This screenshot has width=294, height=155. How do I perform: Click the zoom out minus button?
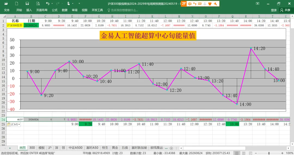click(x=256, y=153)
